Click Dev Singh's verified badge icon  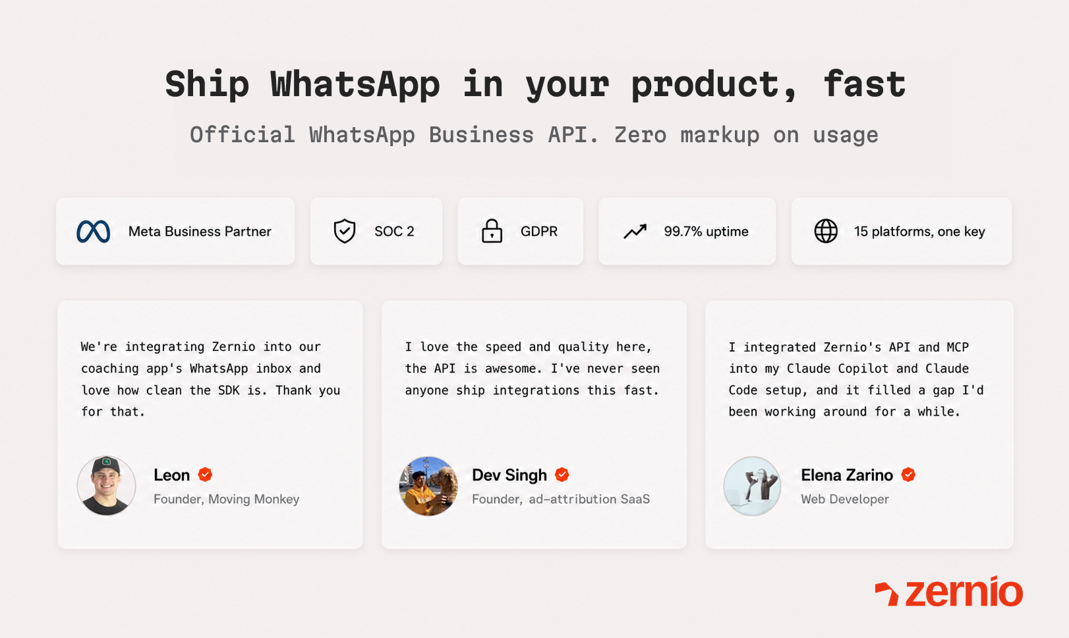point(562,474)
